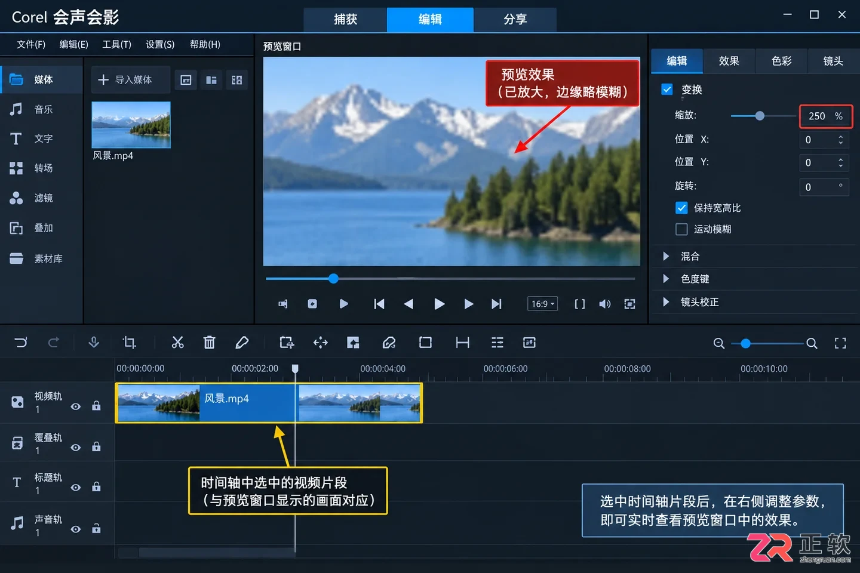This screenshot has height=573, width=860.
Task: Click the trash delete icon
Action: (x=209, y=343)
